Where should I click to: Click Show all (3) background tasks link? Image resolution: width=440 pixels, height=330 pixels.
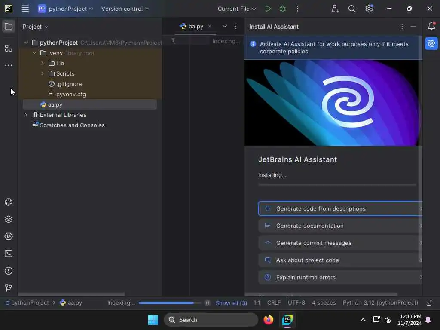pos(231,303)
